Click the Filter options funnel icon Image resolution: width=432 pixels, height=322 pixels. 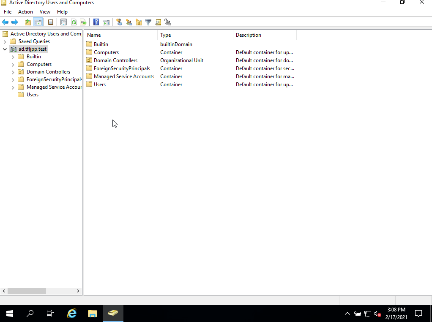point(148,22)
